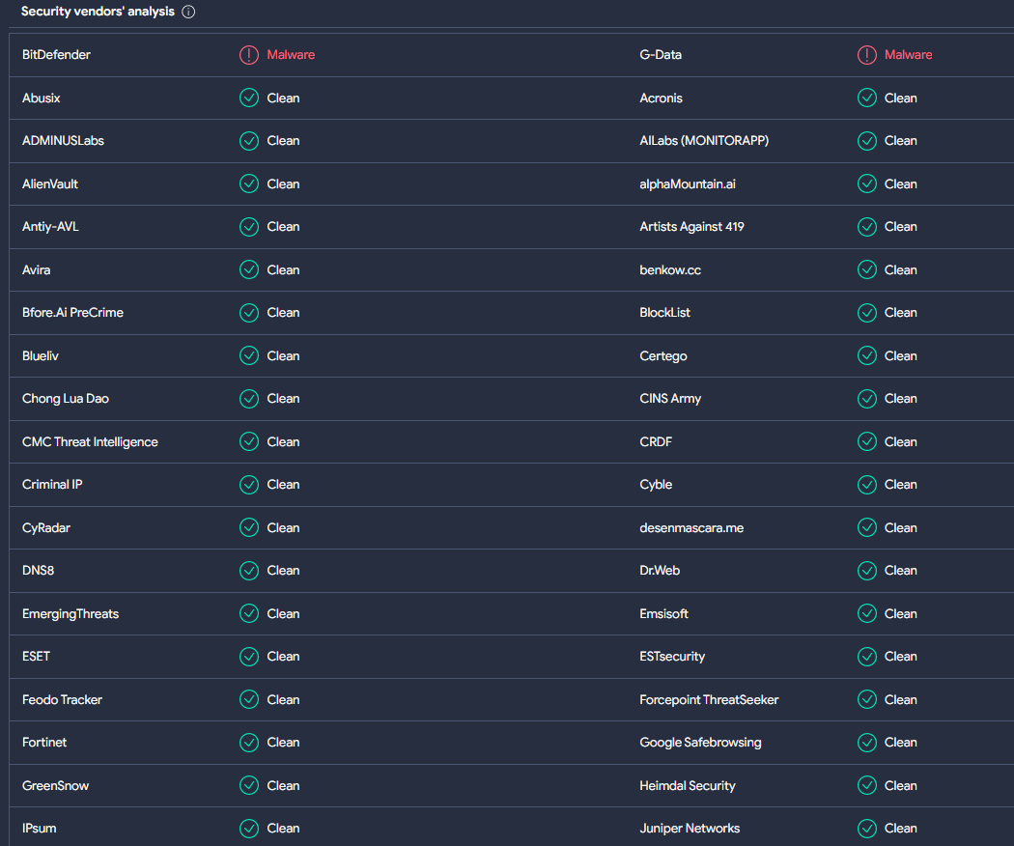Select the EmergingThreats vendor name
Screen dimensions: 1014x846
[70, 614]
